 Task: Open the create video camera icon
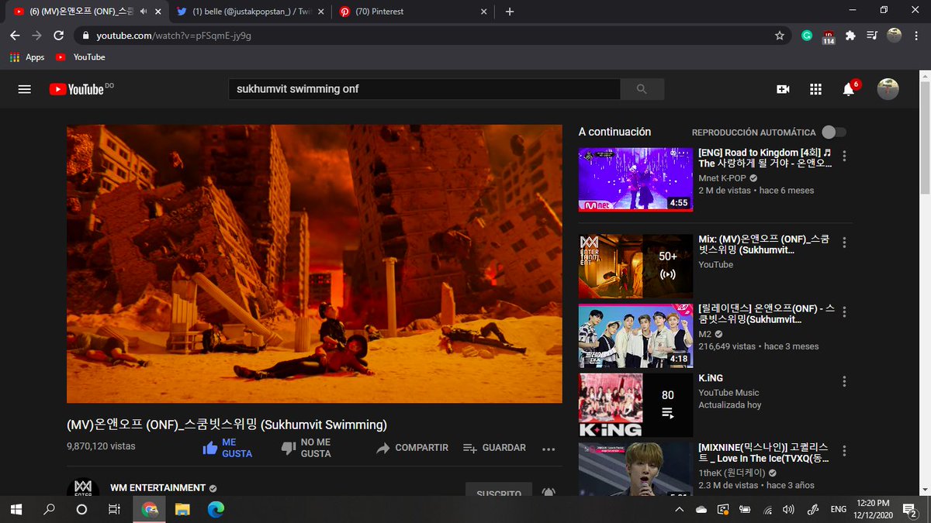tap(783, 89)
